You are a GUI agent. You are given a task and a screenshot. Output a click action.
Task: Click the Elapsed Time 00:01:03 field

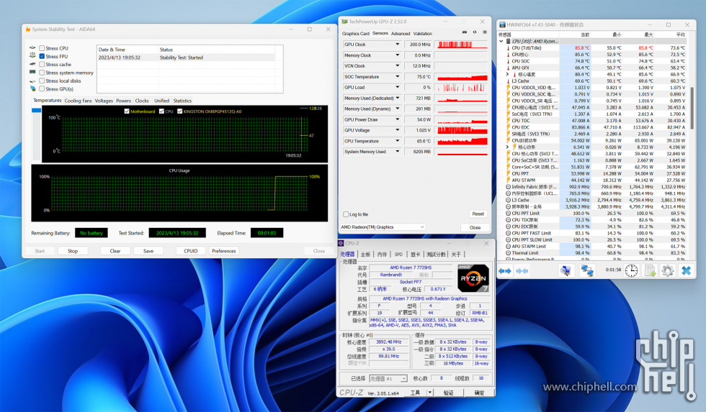267,233
